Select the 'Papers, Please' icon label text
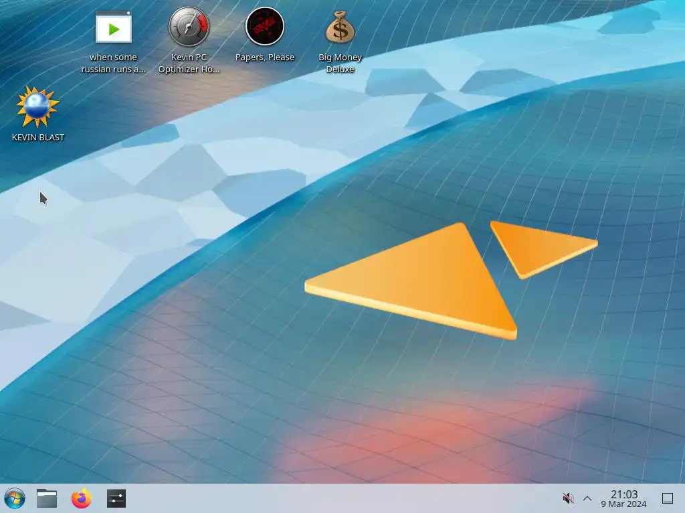Screen dimensions: 685x513 (265, 57)
